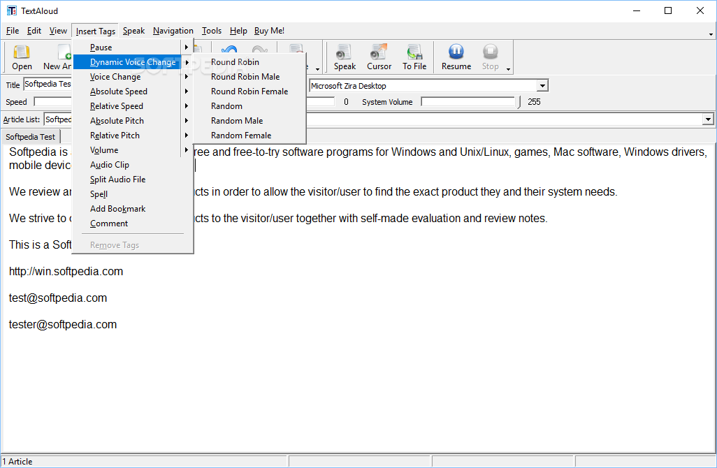The image size is (717, 468).
Task: Select the Spell tag entry
Action: click(x=133, y=193)
